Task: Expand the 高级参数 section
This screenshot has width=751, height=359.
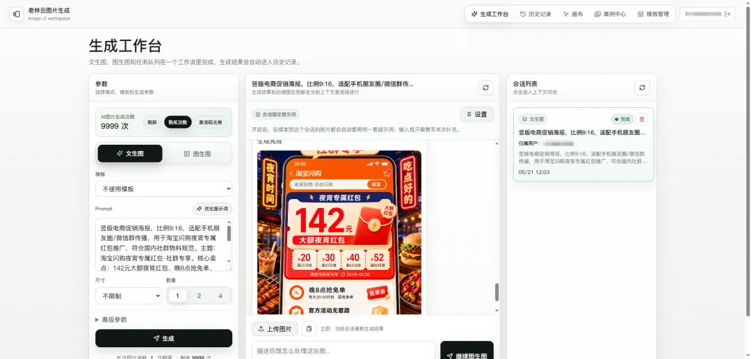Action: point(111,320)
